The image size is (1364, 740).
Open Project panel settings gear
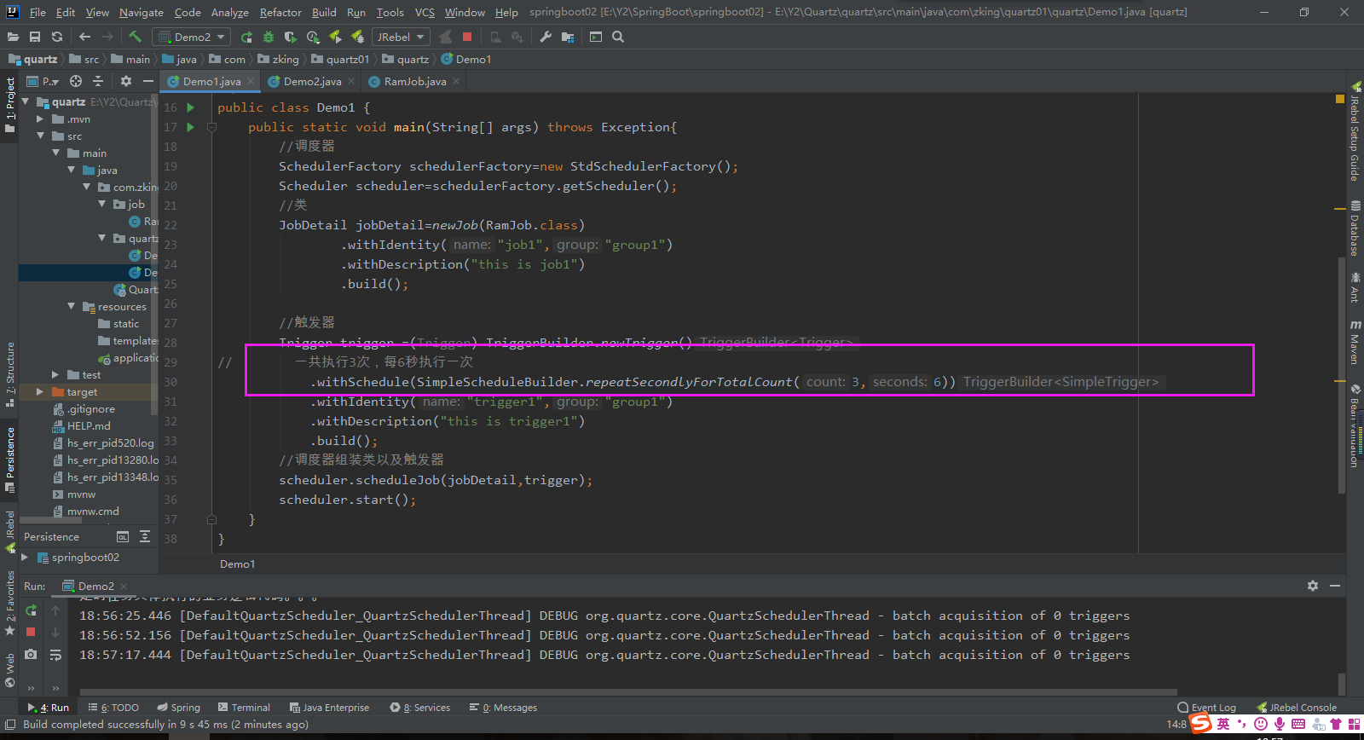[x=126, y=81]
